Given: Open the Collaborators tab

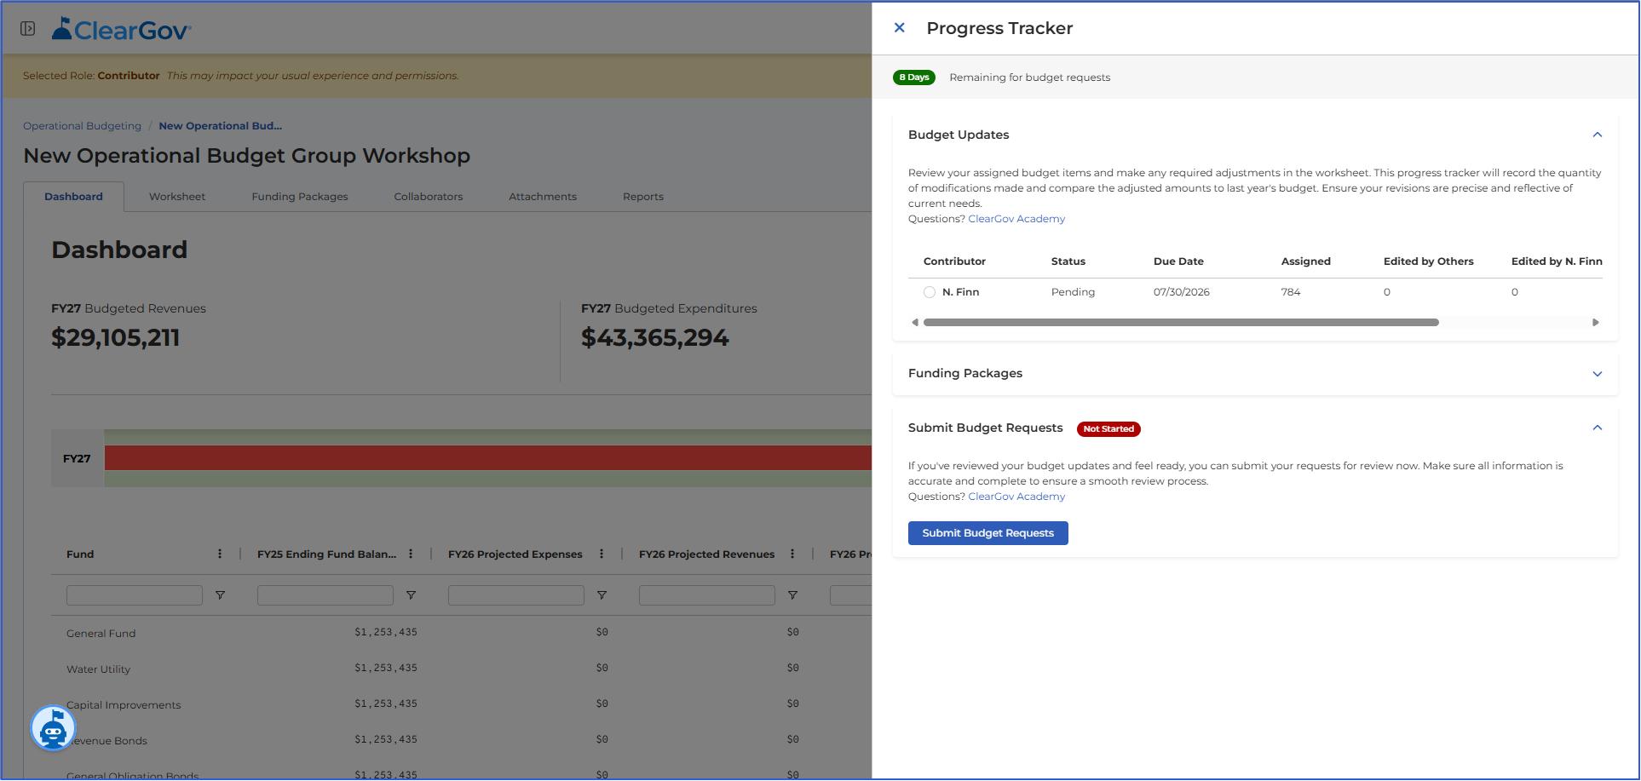Looking at the screenshot, I should pyautogui.click(x=429, y=197).
